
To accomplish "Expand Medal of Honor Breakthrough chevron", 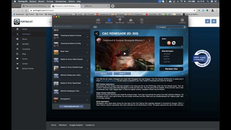I will (87, 69).
